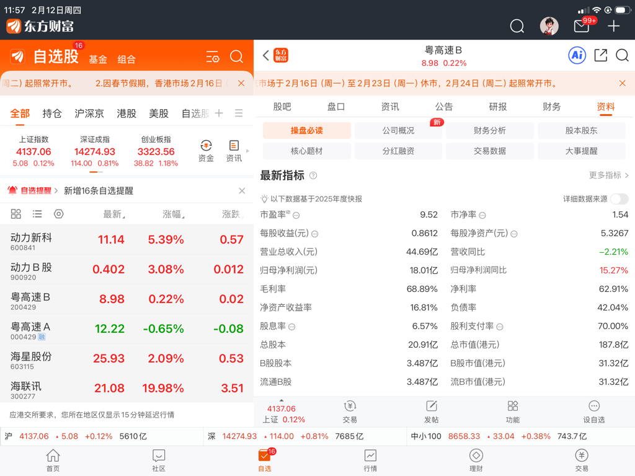
Task: Add a new watchlist group with plus icon
Action: [219, 113]
